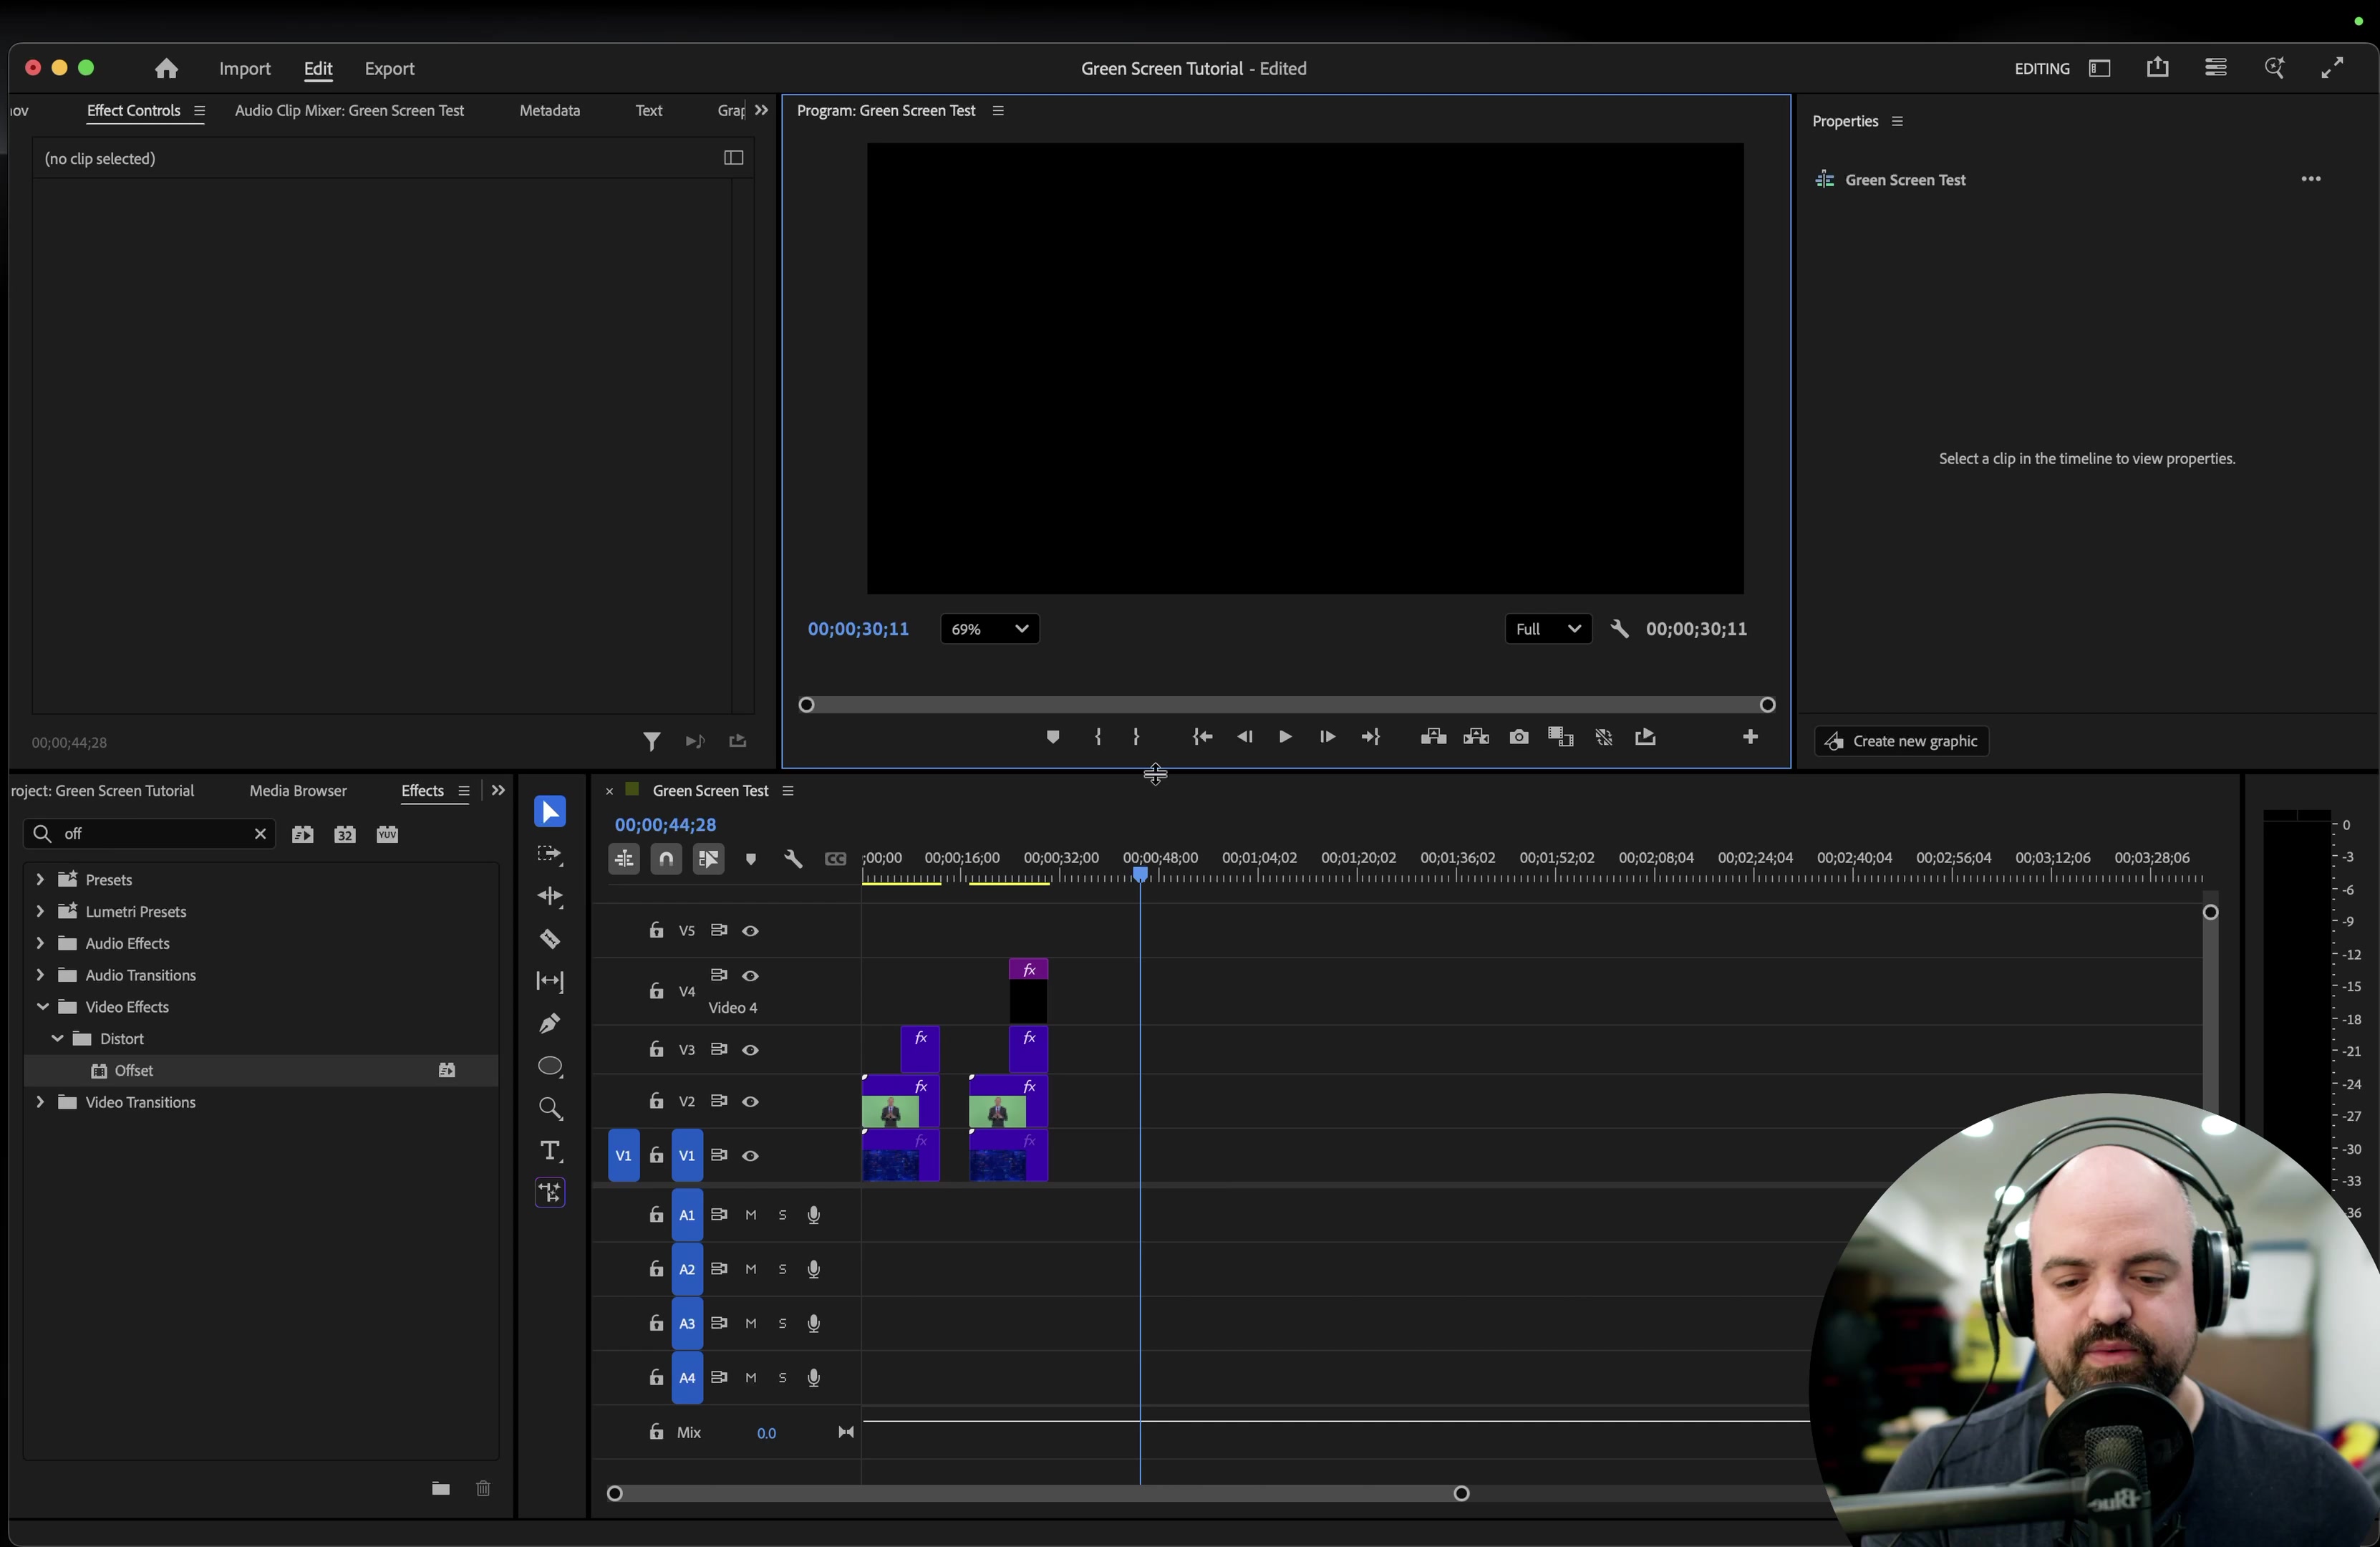Click the Add Marker icon in Program monitor
The image size is (2380, 1547).
click(x=1052, y=738)
